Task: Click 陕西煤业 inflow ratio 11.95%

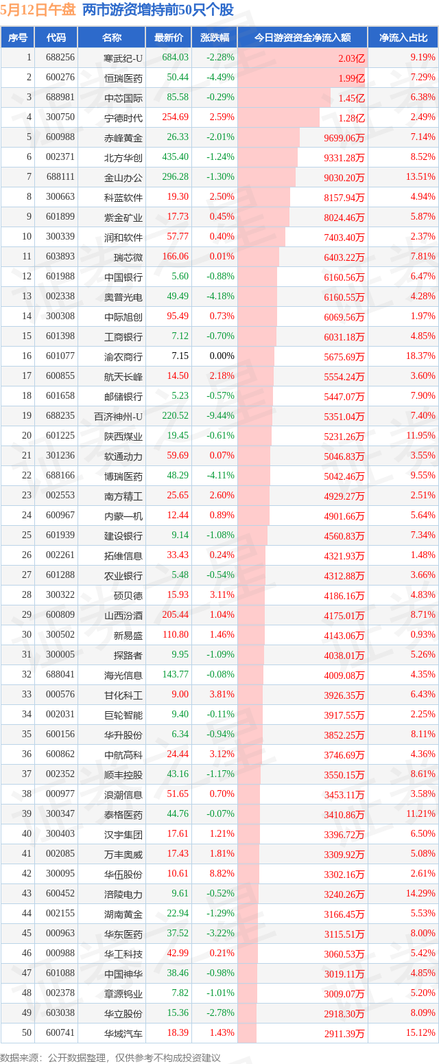Action: pos(421,436)
